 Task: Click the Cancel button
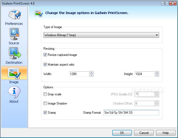[x=144, y=133]
